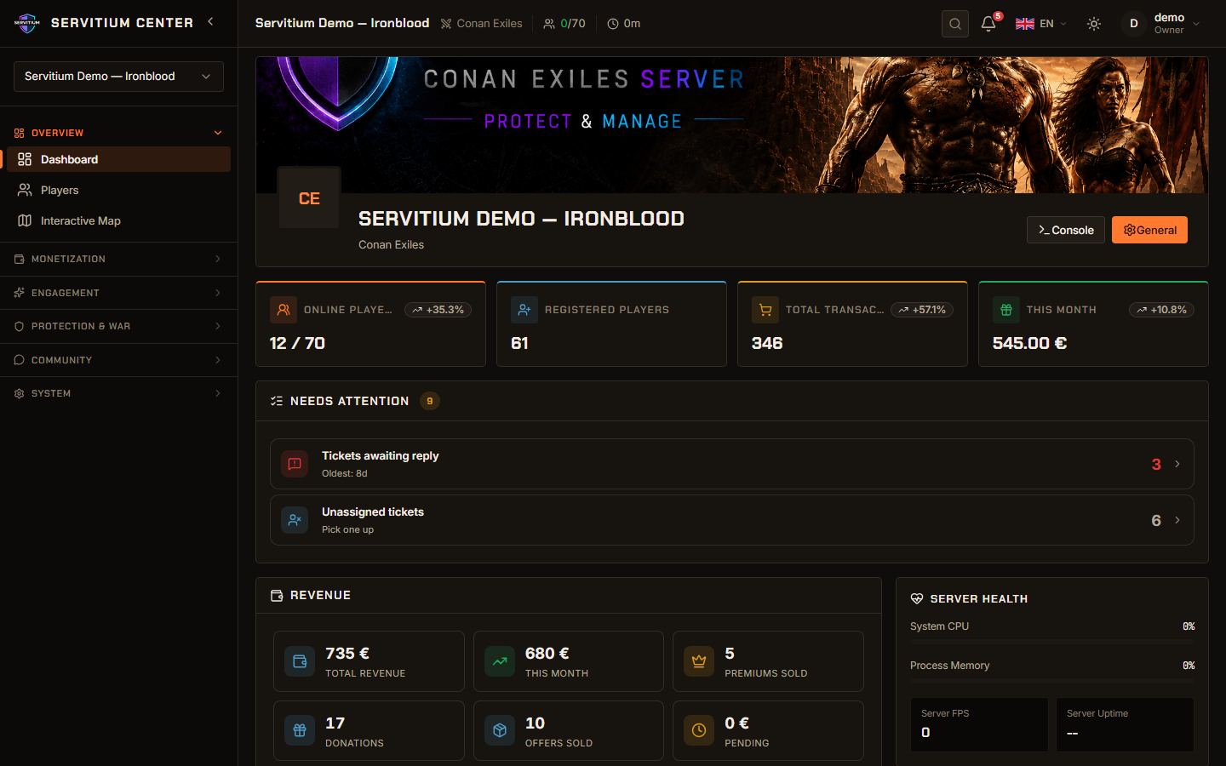Open the search icon in top bar
1226x766 pixels.
point(955,24)
